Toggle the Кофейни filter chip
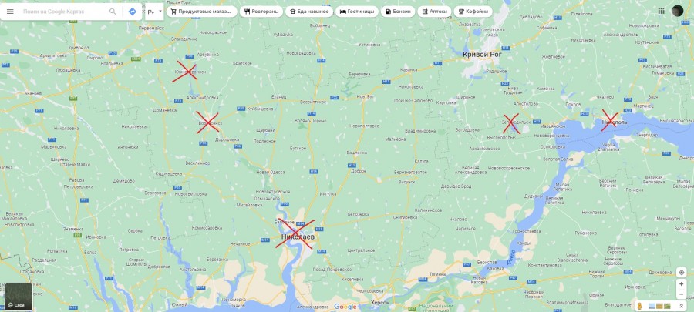The image size is (694, 312). (473, 12)
